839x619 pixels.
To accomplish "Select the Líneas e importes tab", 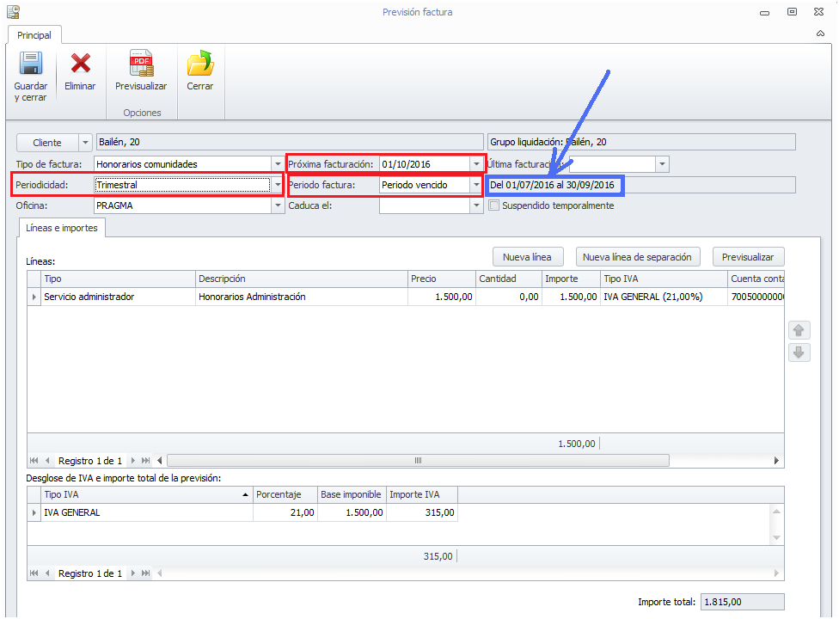I will (x=62, y=228).
